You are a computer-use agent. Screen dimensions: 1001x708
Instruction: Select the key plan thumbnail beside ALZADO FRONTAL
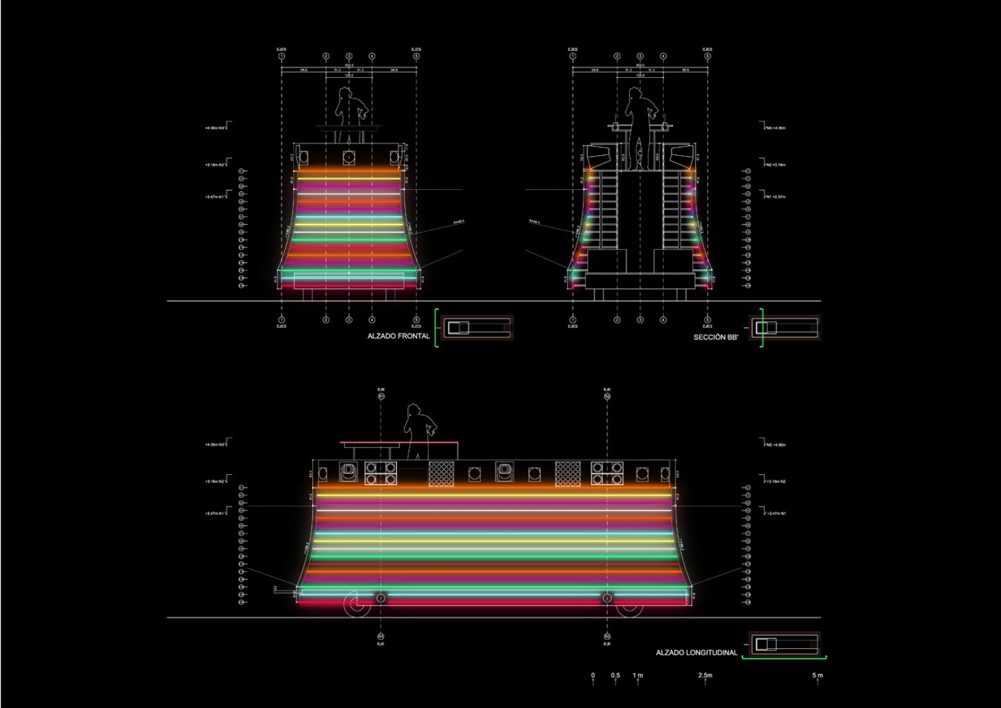point(478,328)
